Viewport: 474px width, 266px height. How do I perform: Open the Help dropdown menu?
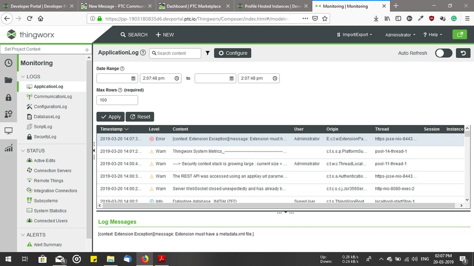pos(433,35)
